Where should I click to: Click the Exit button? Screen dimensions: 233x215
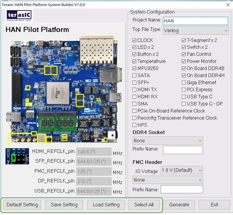coord(214,205)
